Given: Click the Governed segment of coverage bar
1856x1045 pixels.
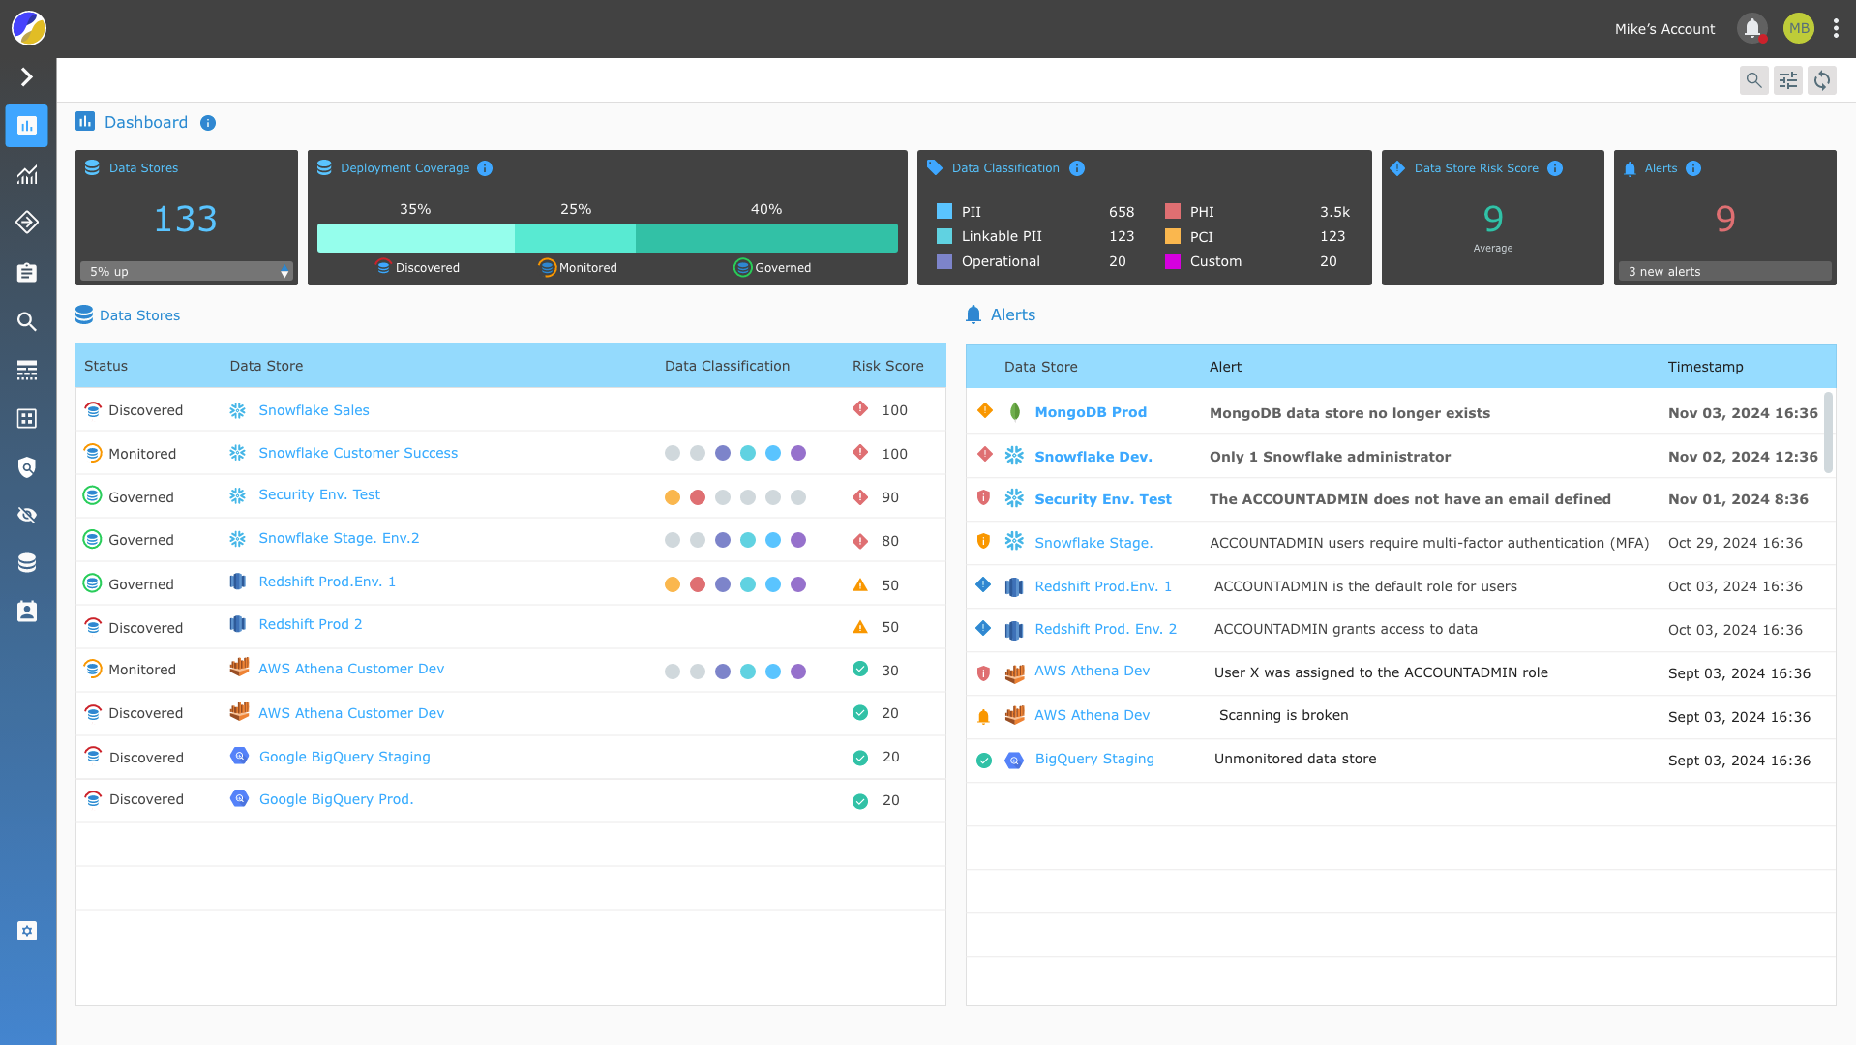Looking at the screenshot, I should [766, 238].
